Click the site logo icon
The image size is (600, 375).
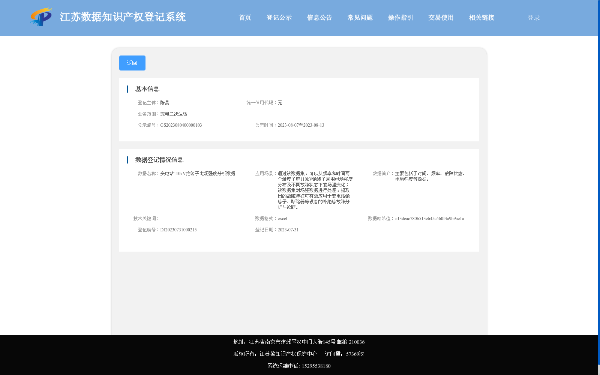point(41,17)
